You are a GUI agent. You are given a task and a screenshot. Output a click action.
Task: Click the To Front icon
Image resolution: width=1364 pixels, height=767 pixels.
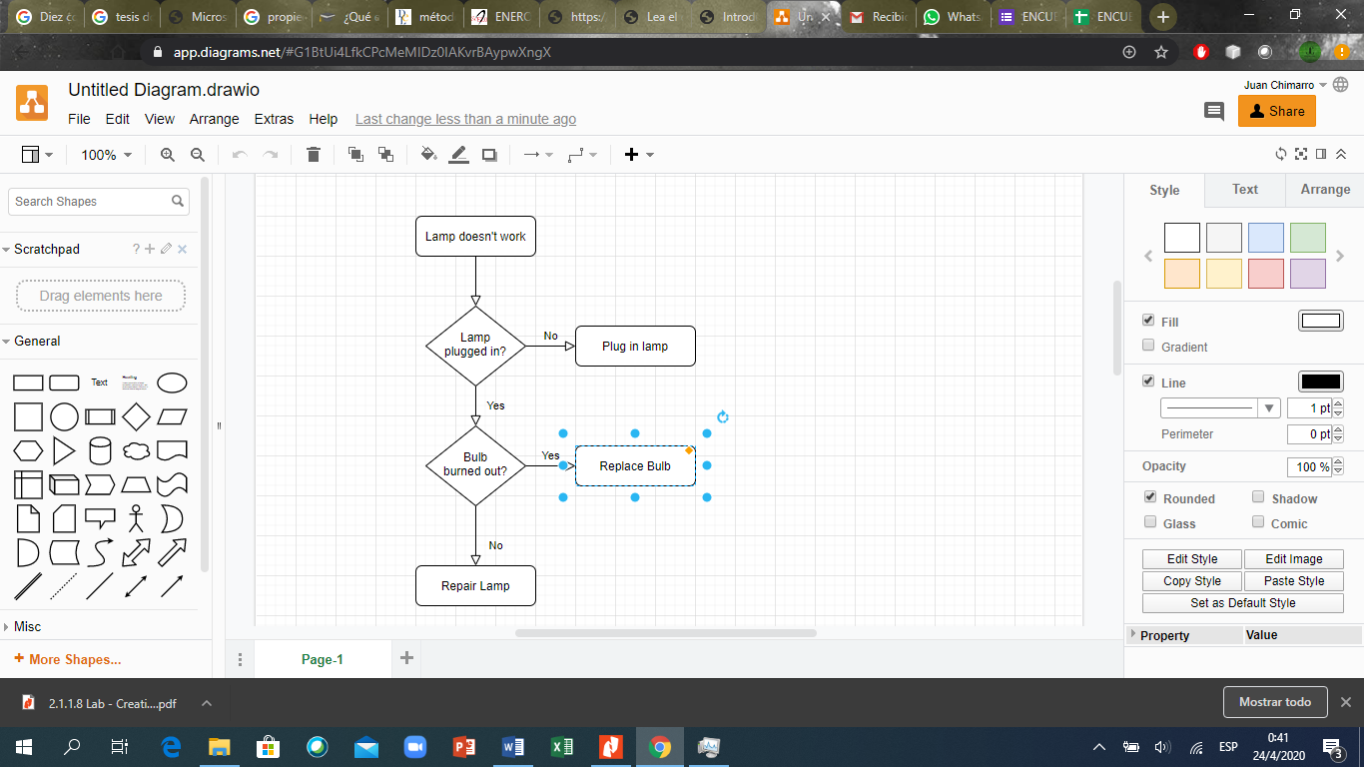[x=355, y=155]
